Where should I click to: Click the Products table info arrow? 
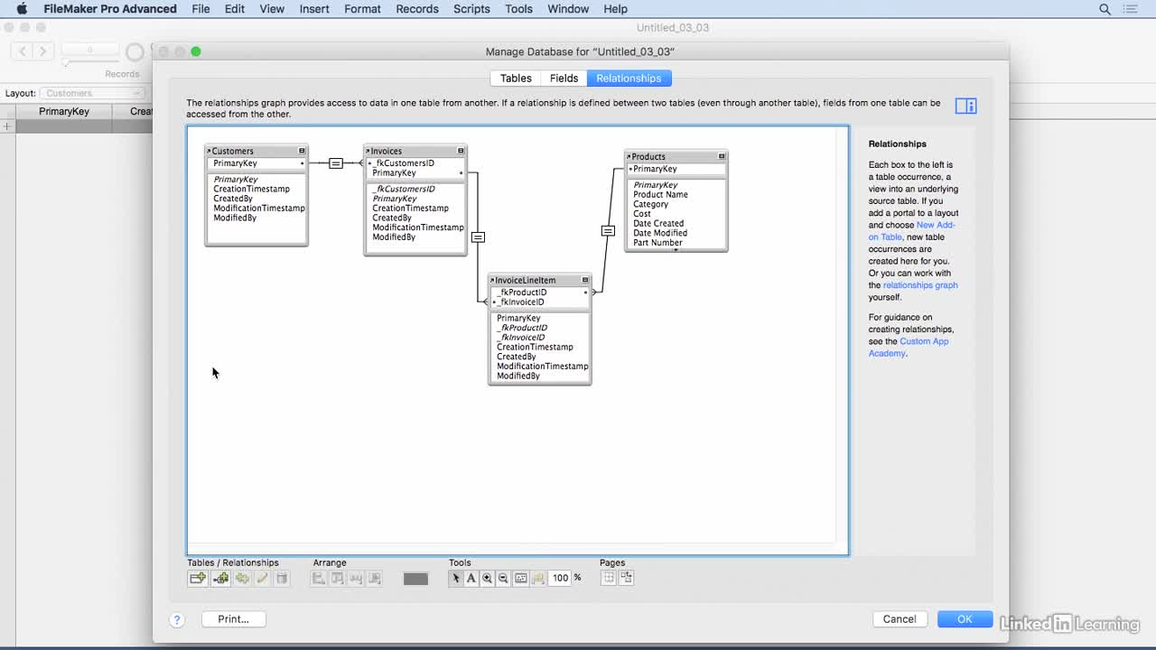tap(629, 156)
